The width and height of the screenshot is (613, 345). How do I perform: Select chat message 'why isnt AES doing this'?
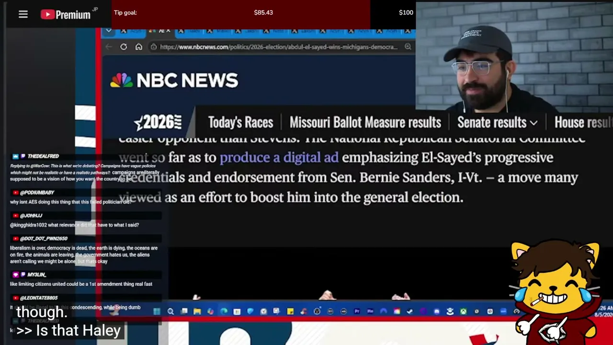71,202
